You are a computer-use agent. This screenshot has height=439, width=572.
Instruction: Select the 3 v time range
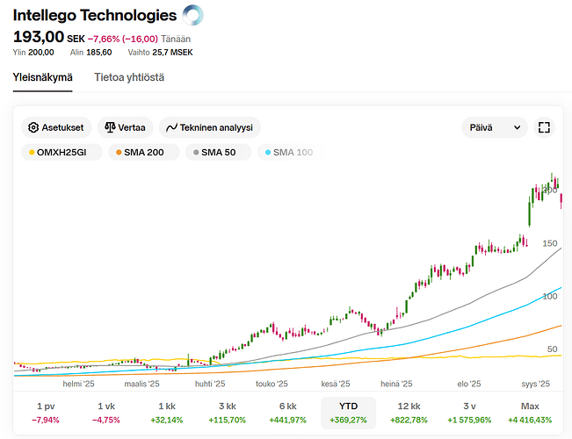coord(469,414)
